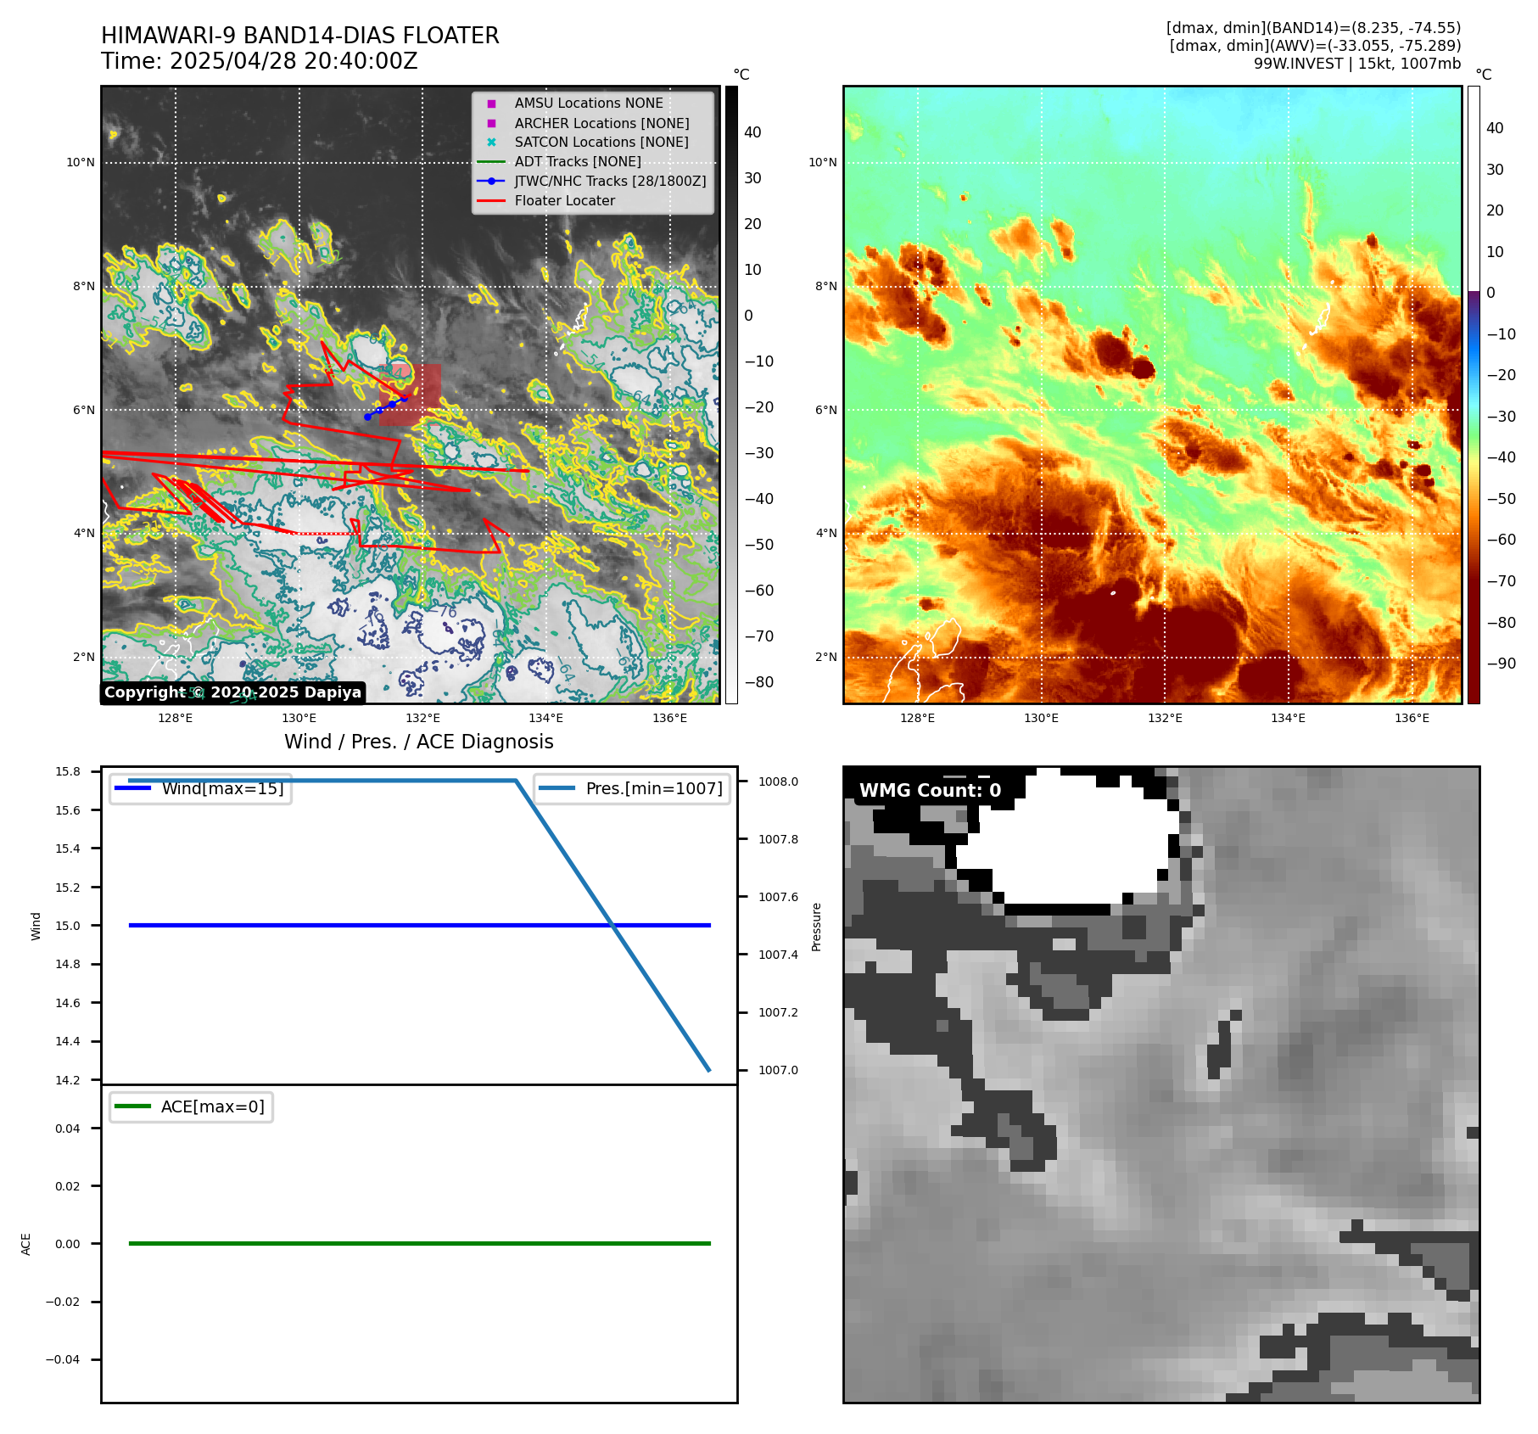
Task: Click the 132°E longitude label on left map
Action: (422, 718)
